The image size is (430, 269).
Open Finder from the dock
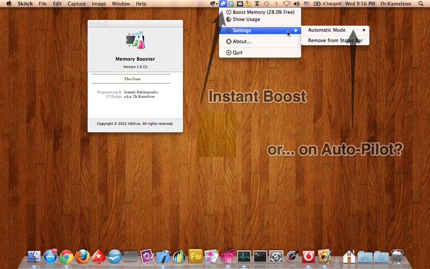coord(34,257)
